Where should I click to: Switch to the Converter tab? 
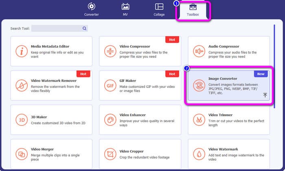pos(91,10)
